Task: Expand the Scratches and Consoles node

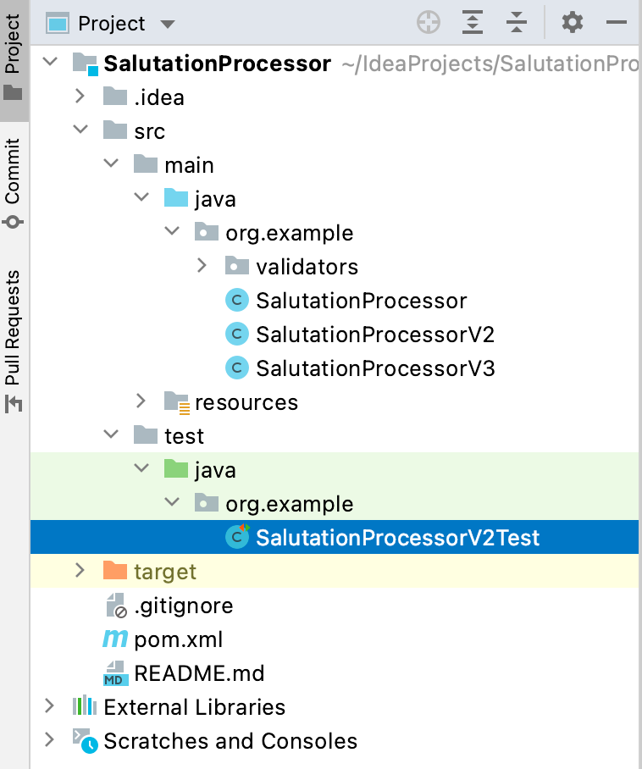Action: click(x=49, y=740)
